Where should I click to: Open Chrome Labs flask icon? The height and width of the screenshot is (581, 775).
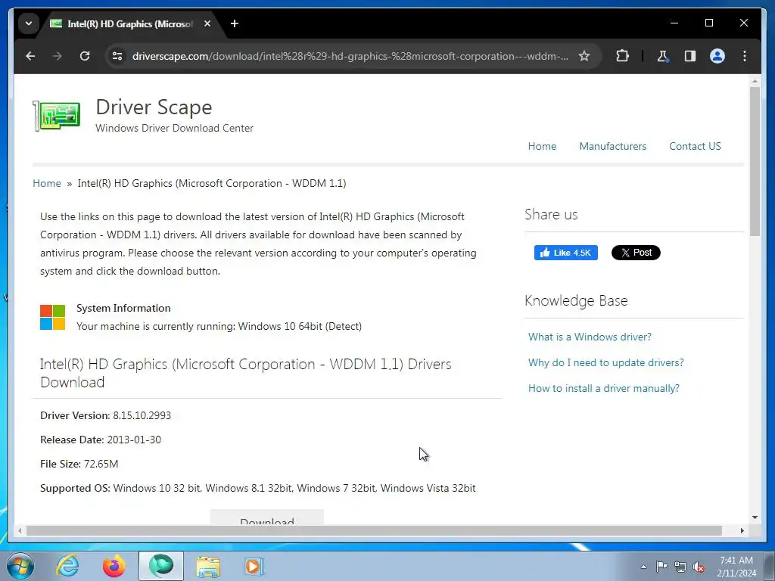pyautogui.click(x=663, y=56)
